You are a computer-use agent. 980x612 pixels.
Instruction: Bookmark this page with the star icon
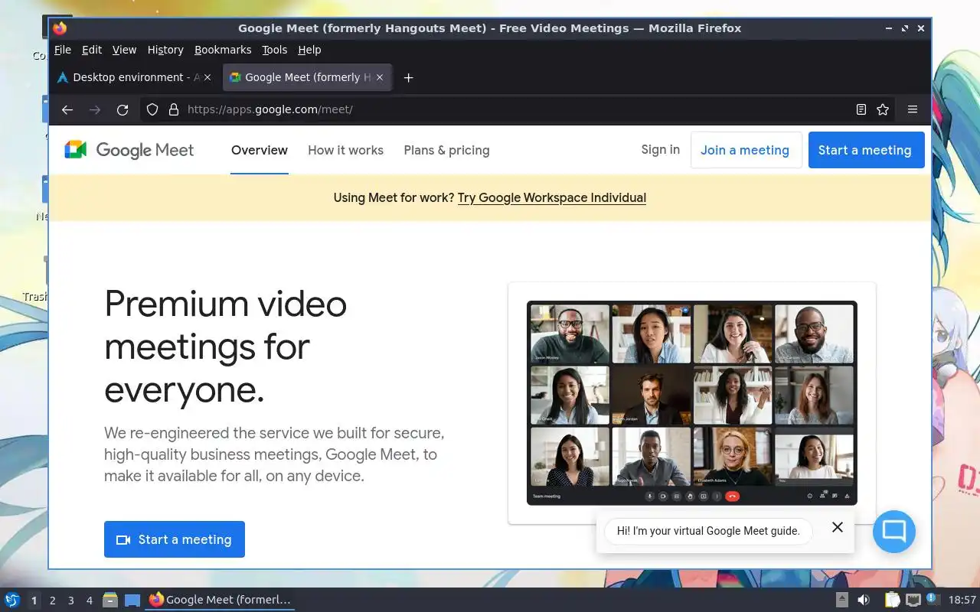coord(883,109)
